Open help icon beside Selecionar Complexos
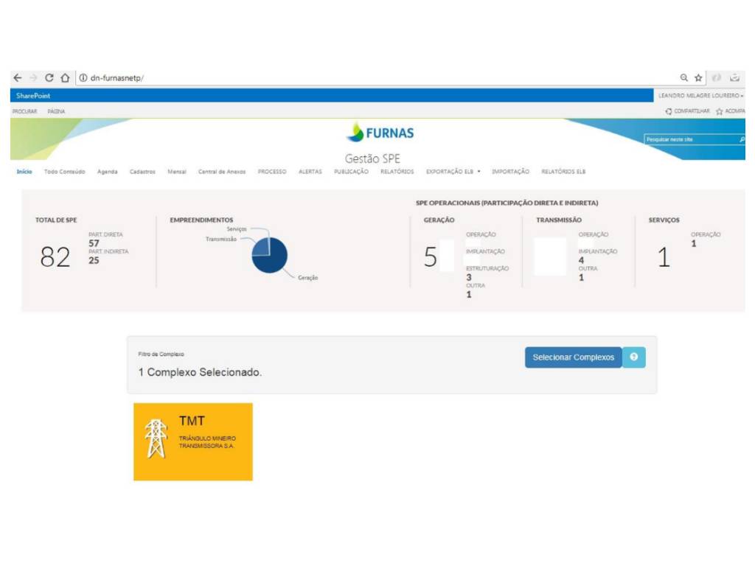This screenshot has width=755, height=566. pos(633,357)
